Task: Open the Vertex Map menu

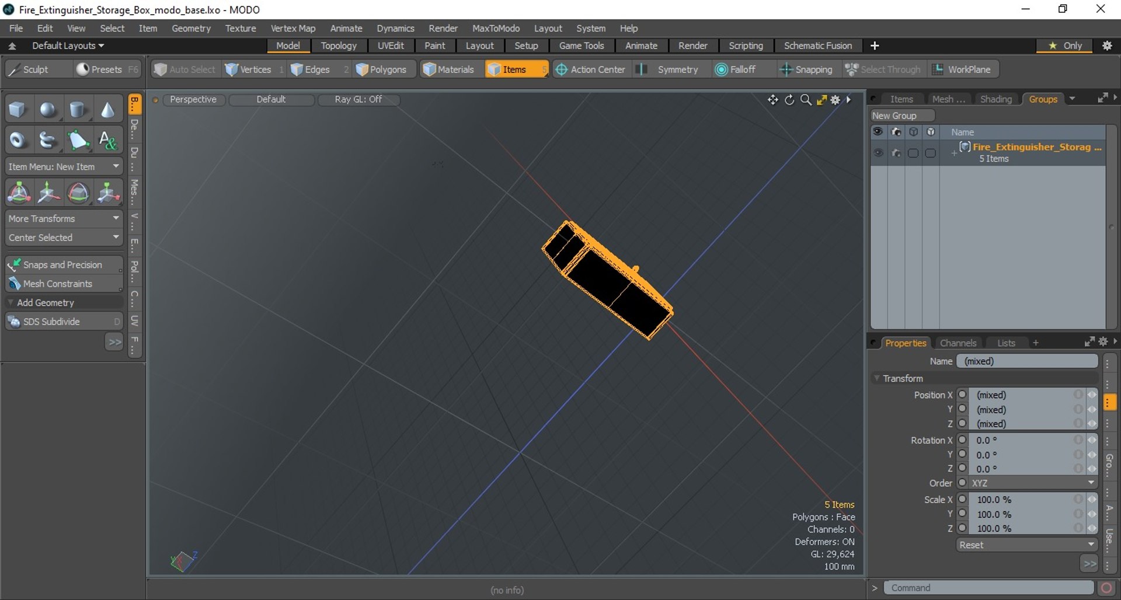Action: (293, 28)
